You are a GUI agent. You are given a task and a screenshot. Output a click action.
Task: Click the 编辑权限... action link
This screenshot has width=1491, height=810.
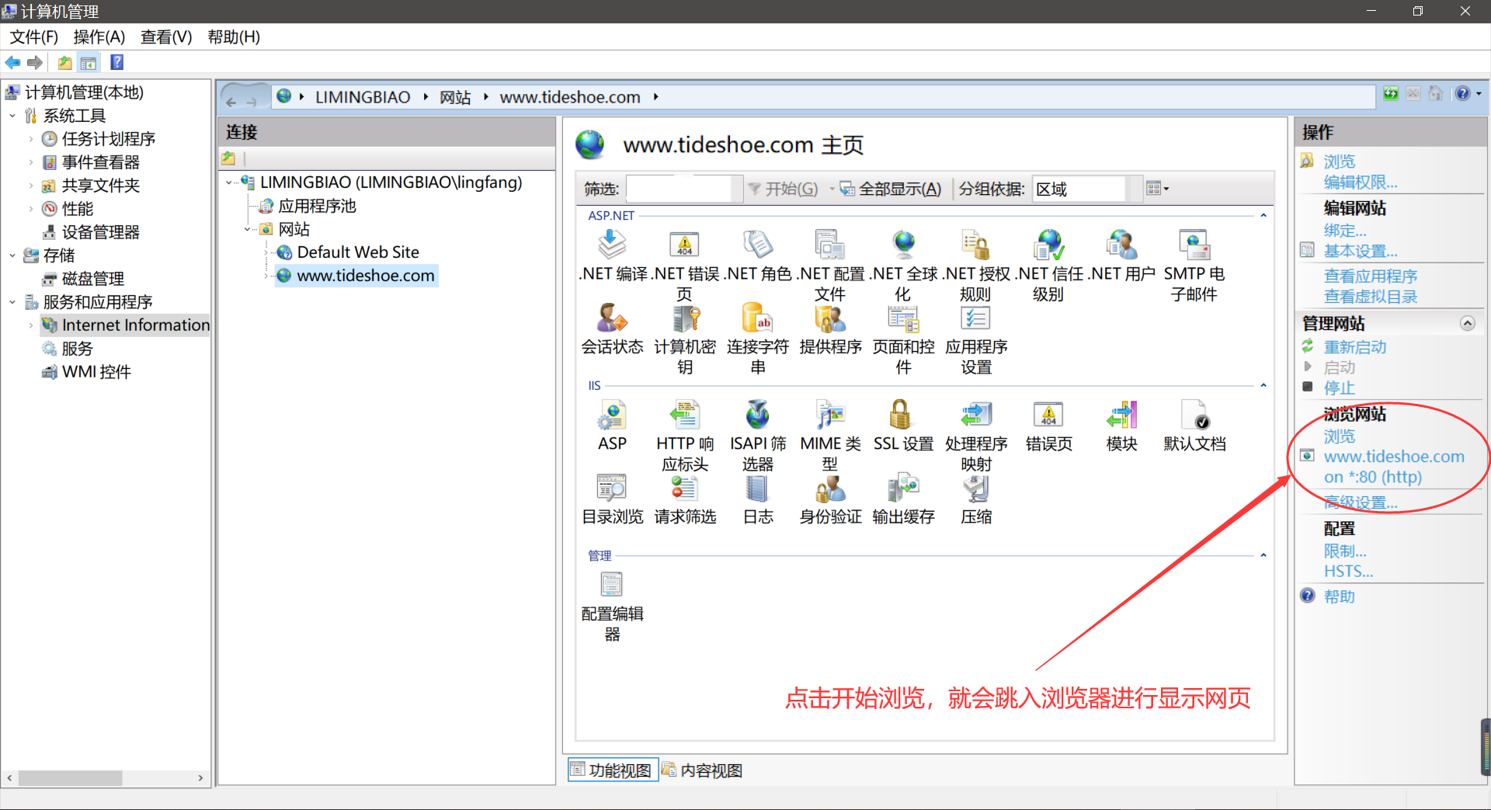(x=1361, y=183)
